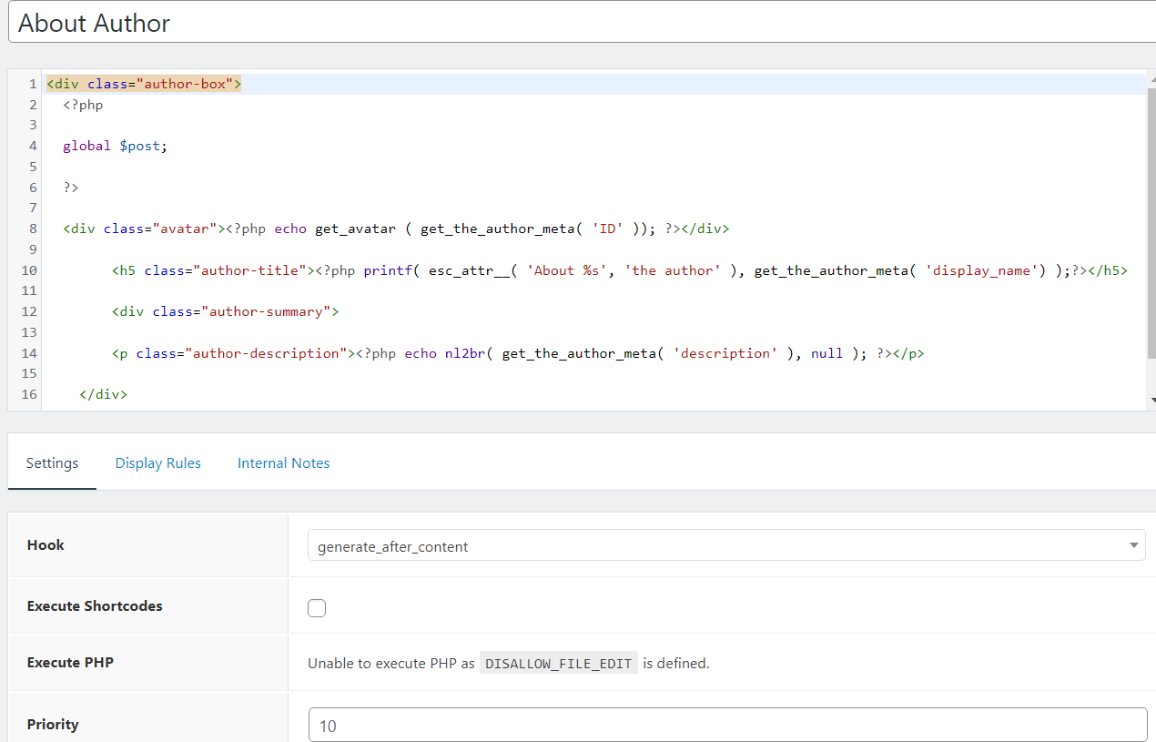The height and width of the screenshot is (742, 1156).
Task: Click the DISALLOW_FILE_EDIT code label
Action: [558, 664]
